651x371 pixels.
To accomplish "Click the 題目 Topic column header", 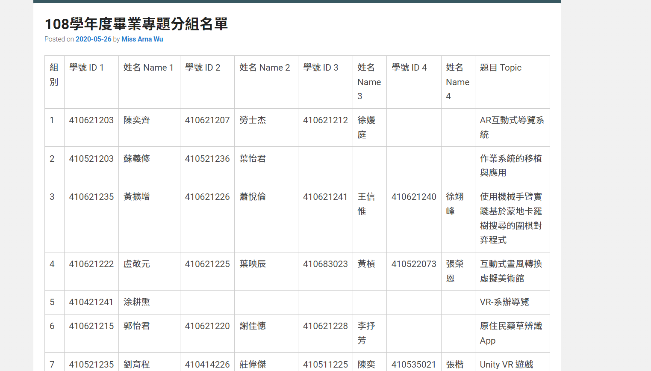I will click(501, 68).
